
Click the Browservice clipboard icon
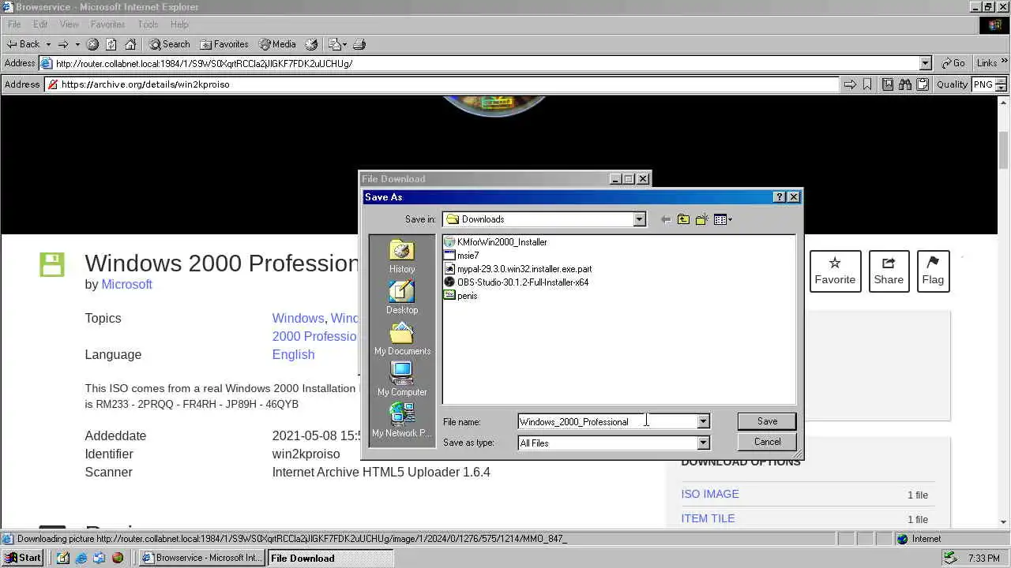click(x=923, y=84)
